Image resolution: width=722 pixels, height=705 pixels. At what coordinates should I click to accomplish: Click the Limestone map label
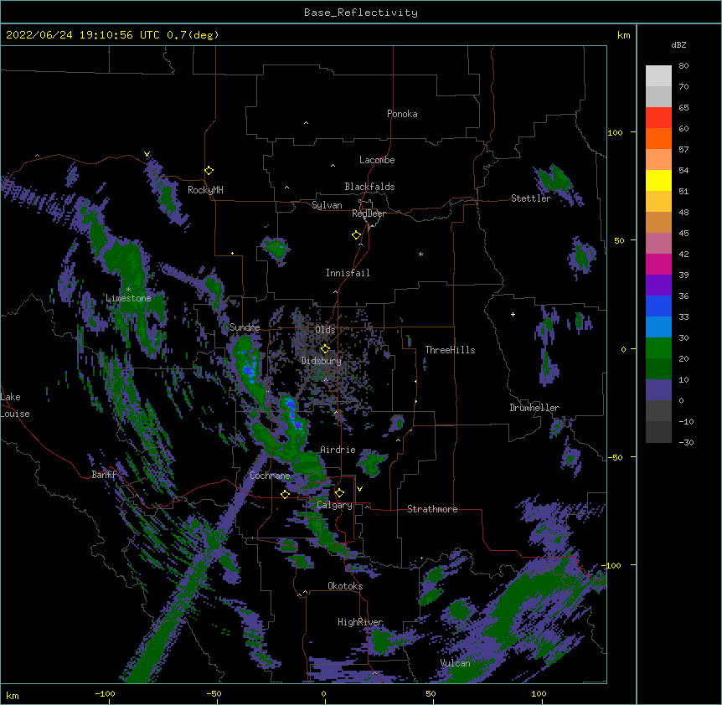point(128,298)
